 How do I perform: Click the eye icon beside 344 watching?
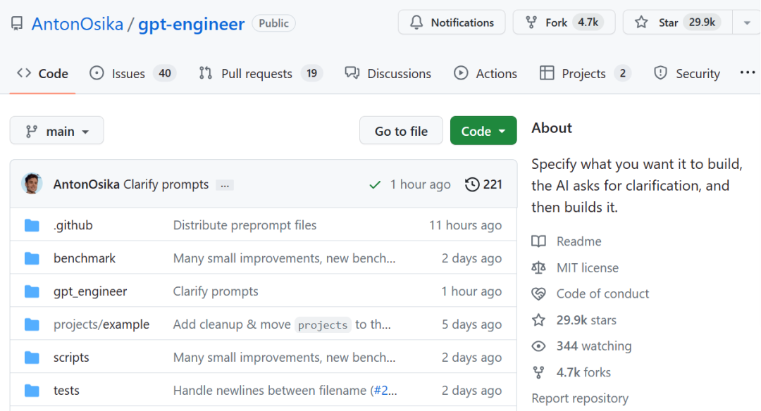(539, 346)
